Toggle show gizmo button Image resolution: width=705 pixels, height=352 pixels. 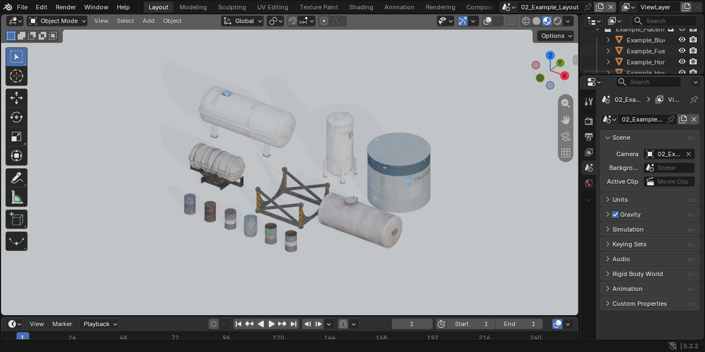pos(462,21)
